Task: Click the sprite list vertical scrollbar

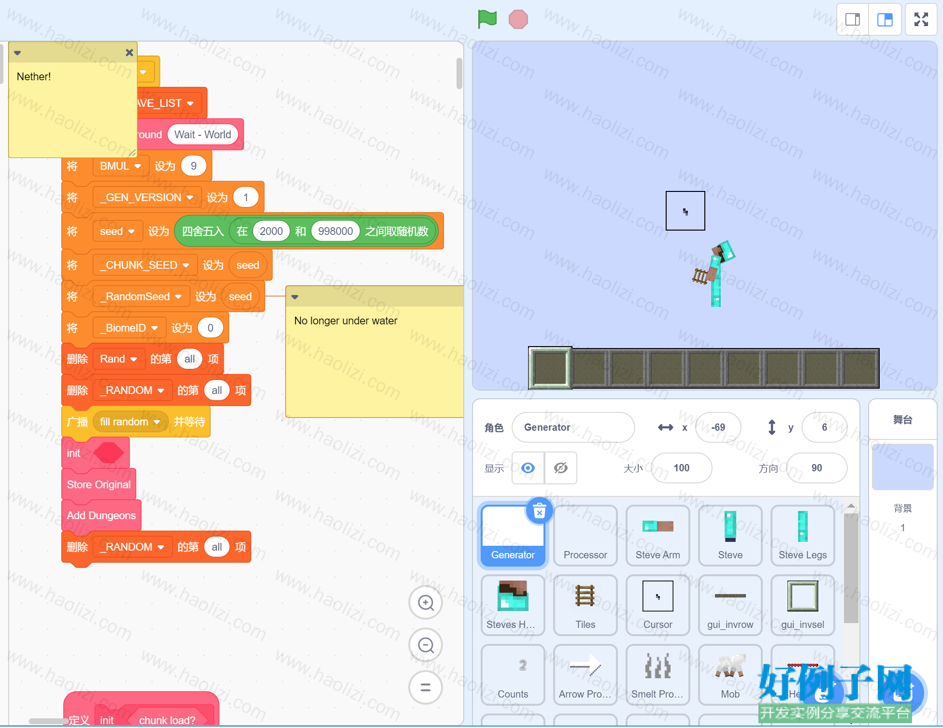Action: (851, 568)
